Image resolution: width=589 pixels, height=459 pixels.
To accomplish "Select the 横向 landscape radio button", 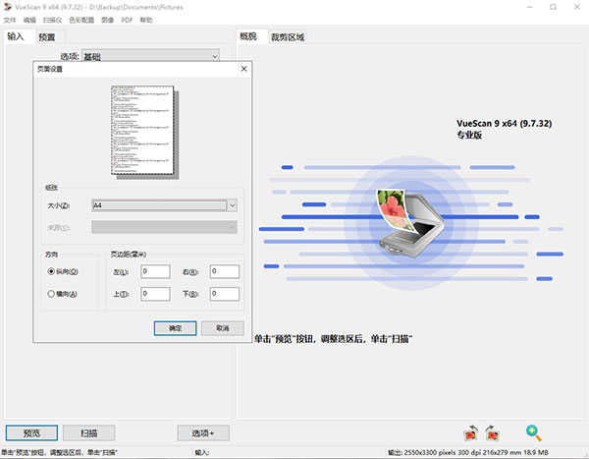I will 51,294.
